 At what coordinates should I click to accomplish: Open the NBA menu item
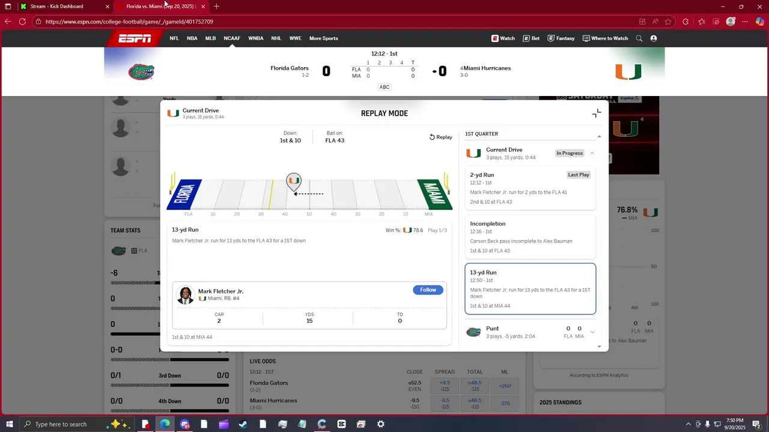[192, 38]
